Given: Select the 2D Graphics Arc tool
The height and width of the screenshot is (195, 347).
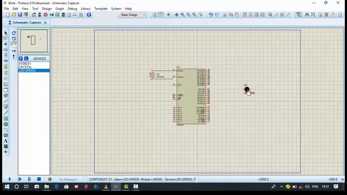Looking at the screenshot, I should [6, 130].
